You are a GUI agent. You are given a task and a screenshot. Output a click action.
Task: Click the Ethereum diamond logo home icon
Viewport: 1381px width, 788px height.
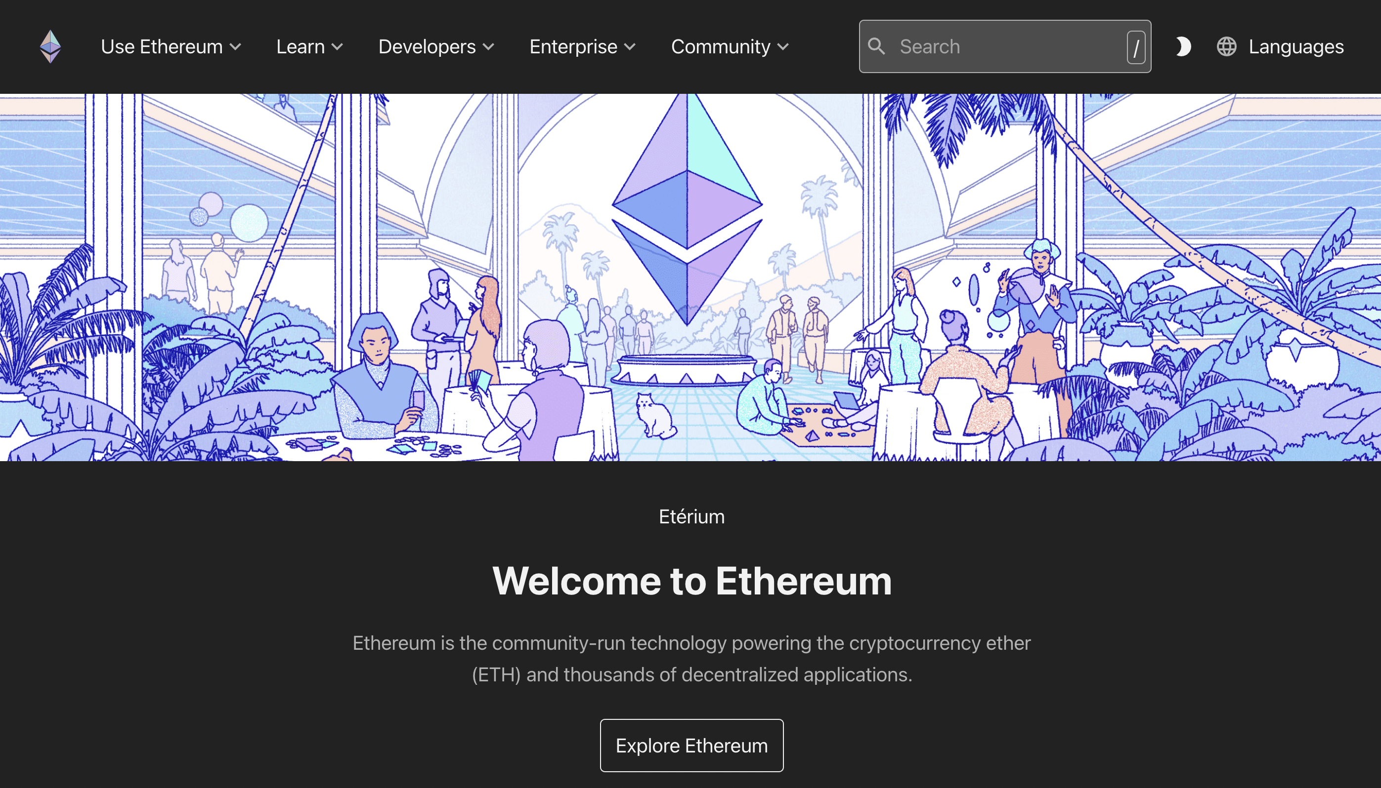coord(50,46)
